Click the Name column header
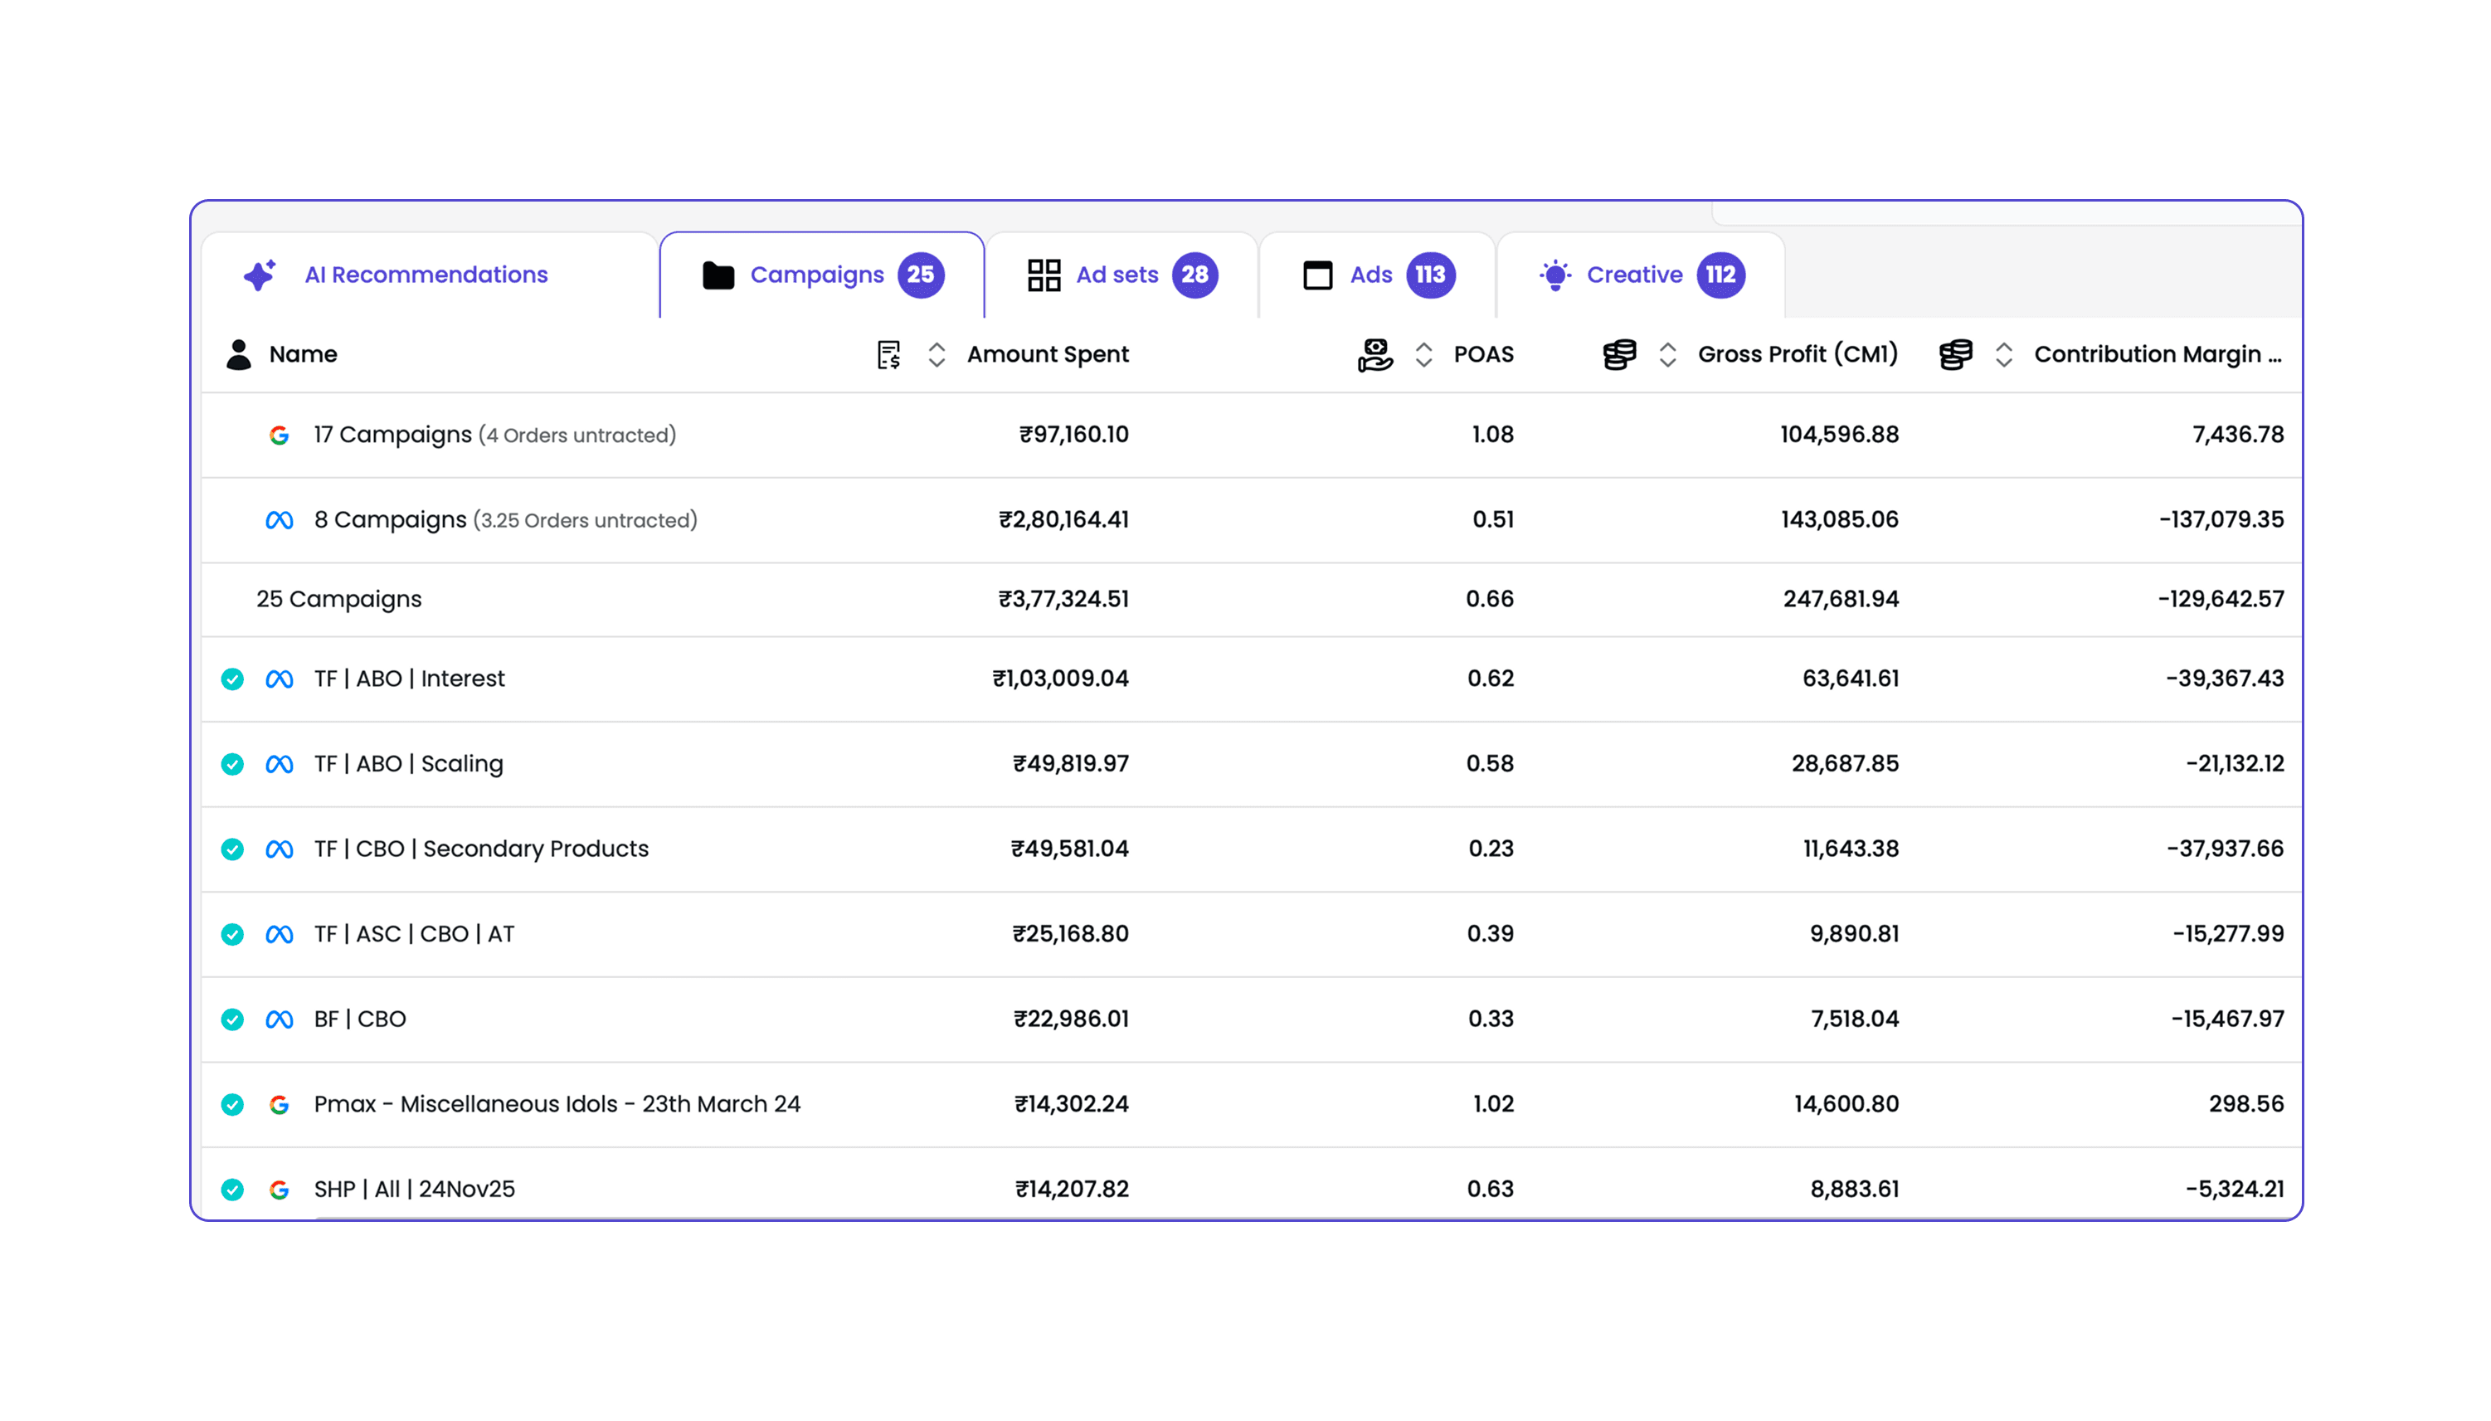The image size is (2491, 1421). click(303, 354)
